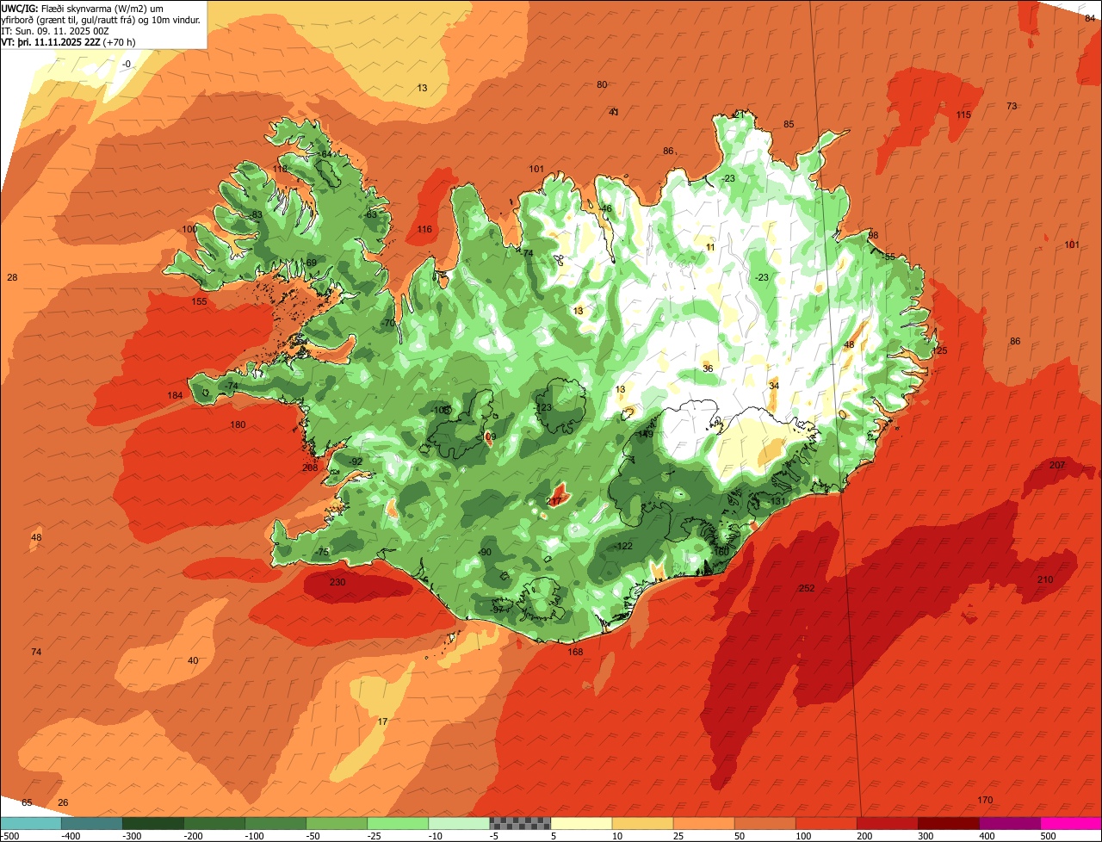Viewport: 1102px width, 842px height.
Task: Click the map value '28' at the left edge
Action: (12, 277)
